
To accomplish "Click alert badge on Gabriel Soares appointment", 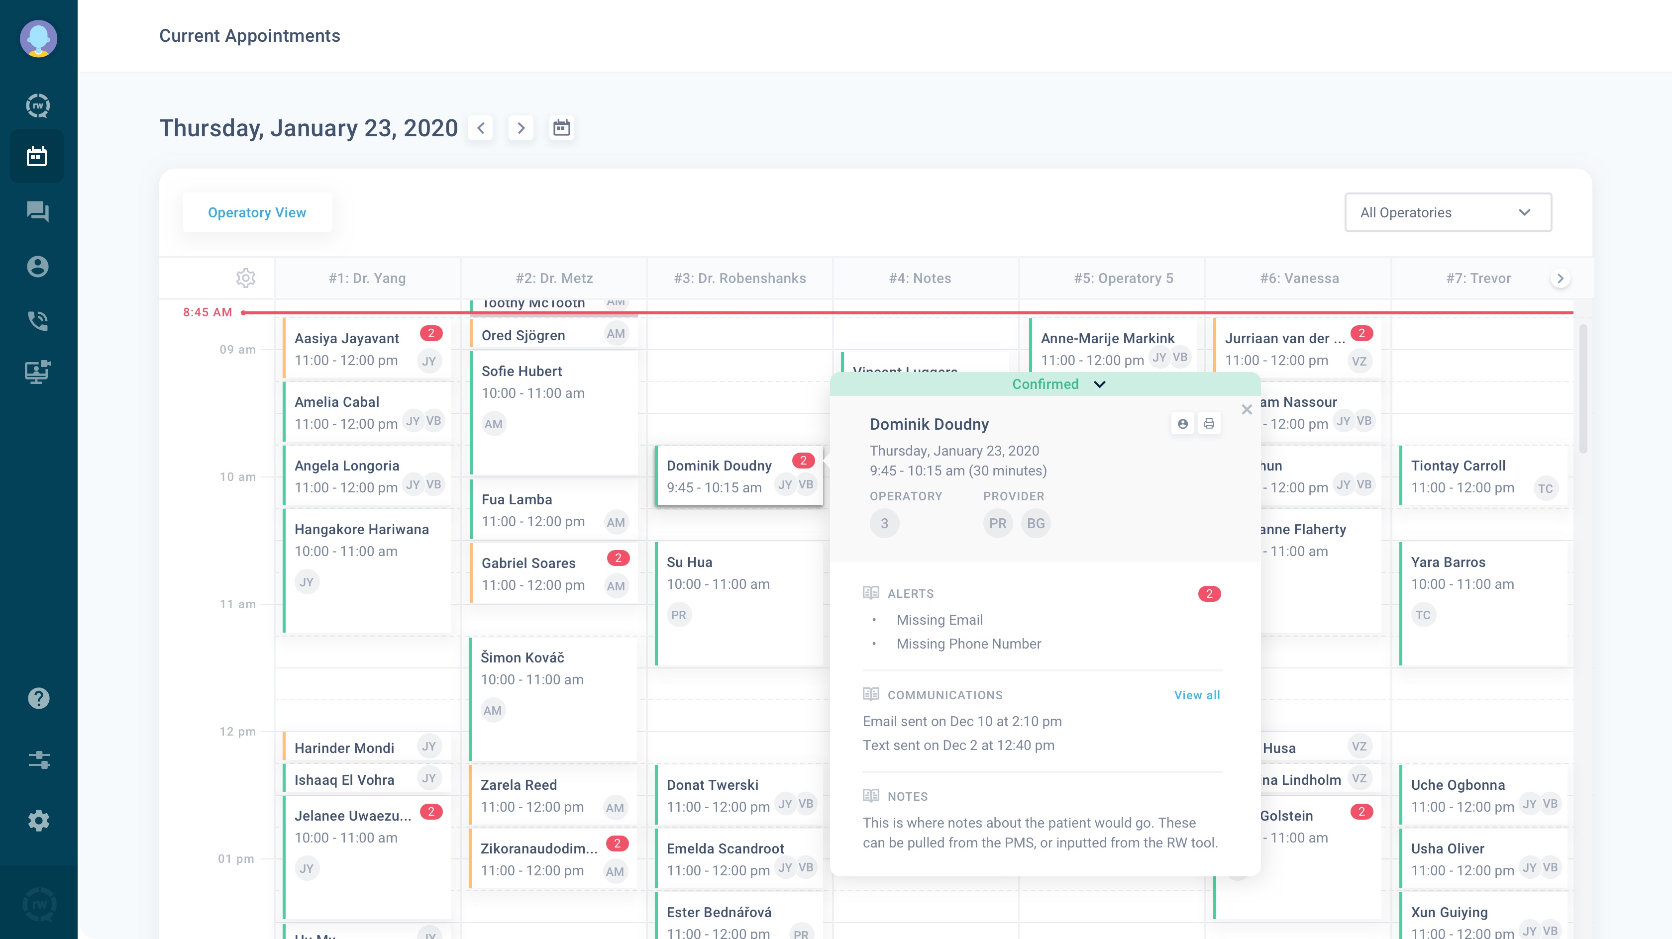I will 618,558.
